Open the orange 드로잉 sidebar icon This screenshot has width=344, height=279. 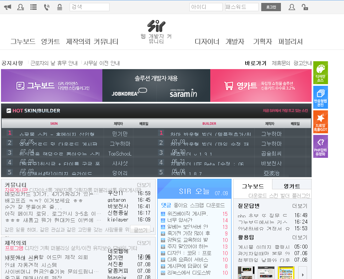(x=320, y=122)
